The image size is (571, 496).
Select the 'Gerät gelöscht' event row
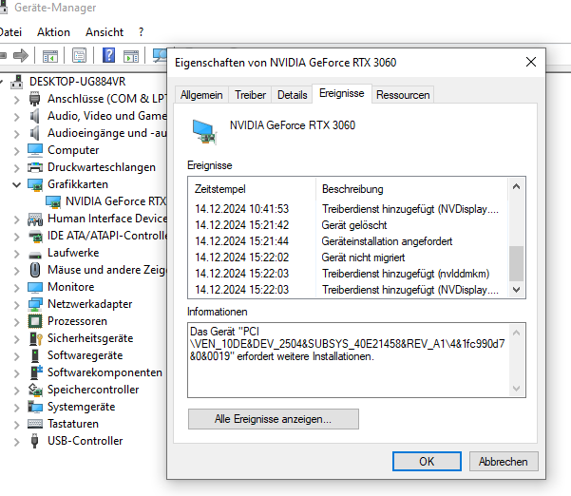(x=348, y=225)
